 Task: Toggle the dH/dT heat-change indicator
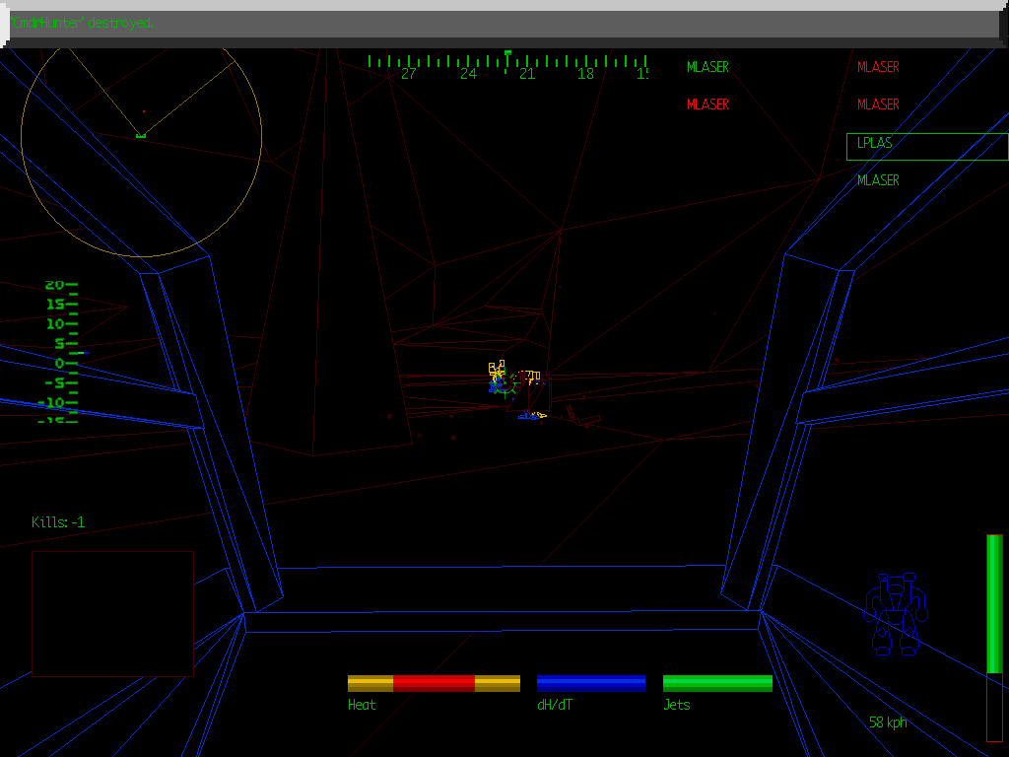591,682
